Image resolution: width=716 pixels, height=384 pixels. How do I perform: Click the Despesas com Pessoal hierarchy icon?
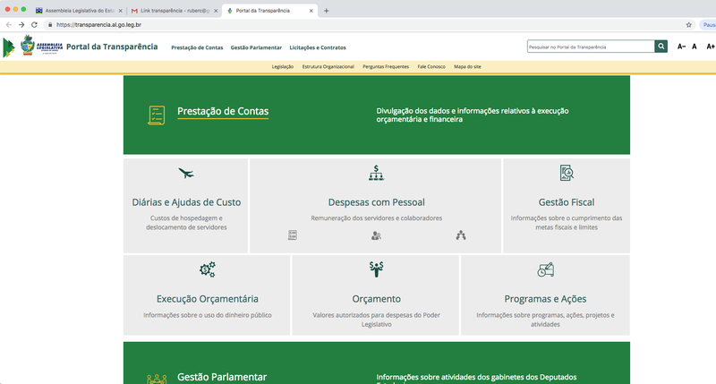(376, 173)
